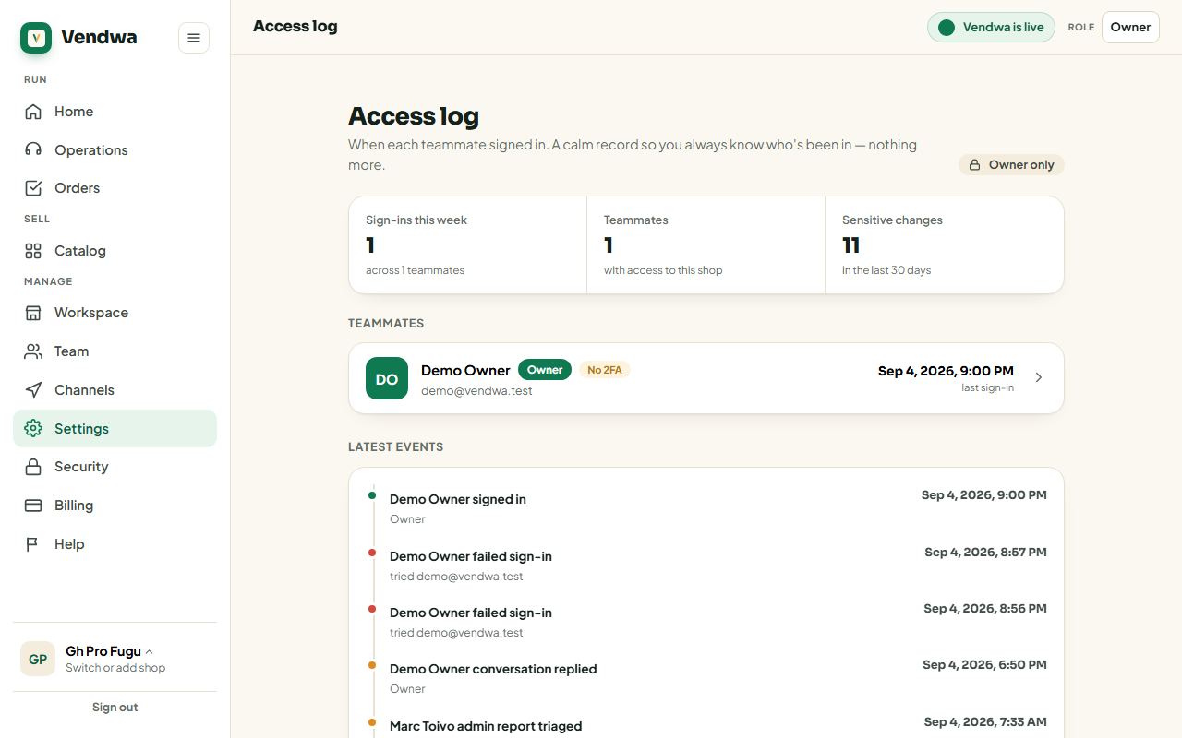
Task: Collapse sidebar with the hamburger button
Action: coord(194,38)
